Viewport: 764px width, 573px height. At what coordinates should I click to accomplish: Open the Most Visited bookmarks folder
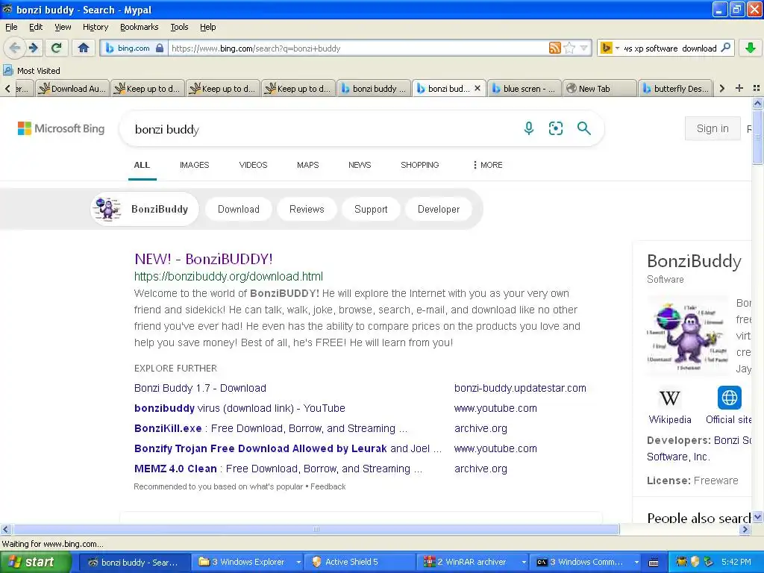click(31, 71)
